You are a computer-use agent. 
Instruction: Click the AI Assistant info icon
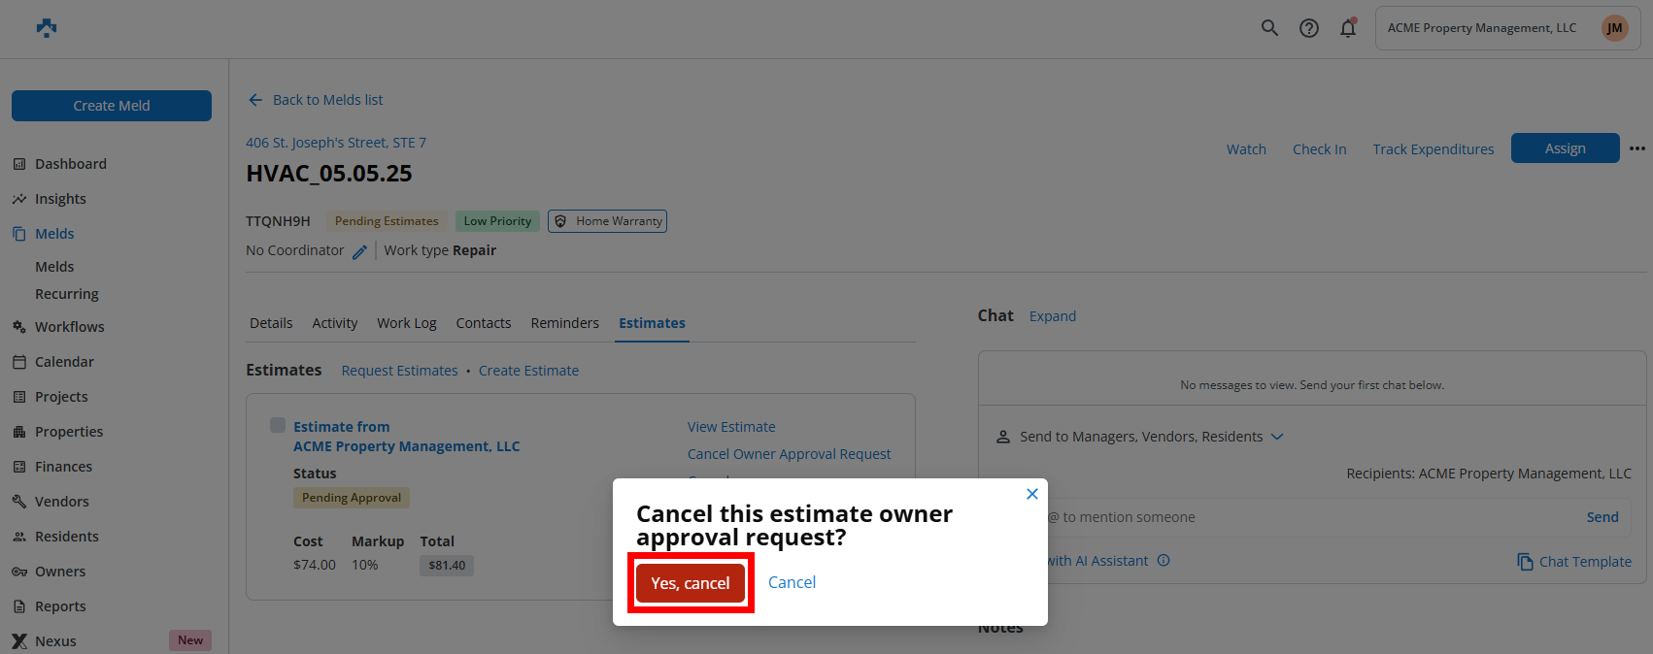pyautogui.click(x=1164, y=561)
